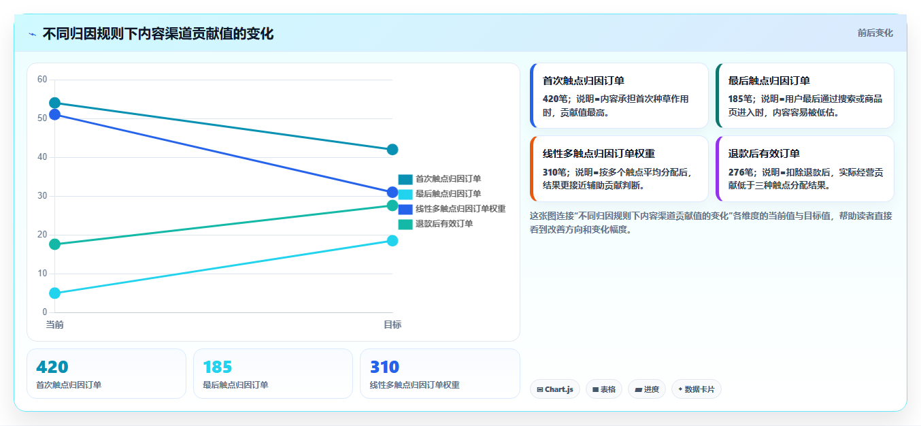Click the y-axis value 0
This screenshot has width=921, height=426.
click(45, 312)
